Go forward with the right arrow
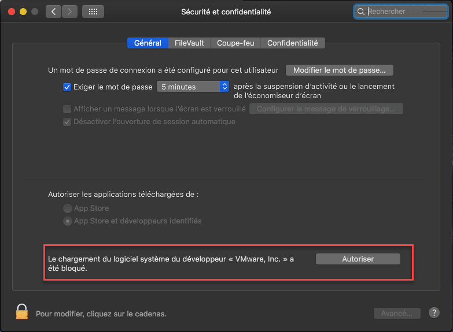Viewport: 453px width, 332px height. coord(69,12)
